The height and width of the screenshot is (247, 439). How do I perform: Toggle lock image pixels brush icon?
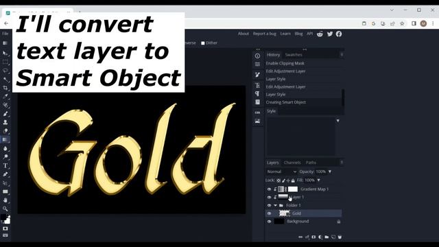(283, 180)
